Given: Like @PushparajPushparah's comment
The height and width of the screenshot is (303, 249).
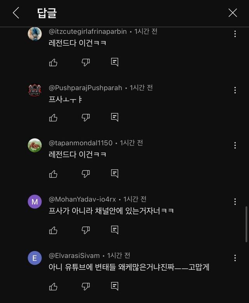Looking at the screenshot, I should [x=53, y=117].
